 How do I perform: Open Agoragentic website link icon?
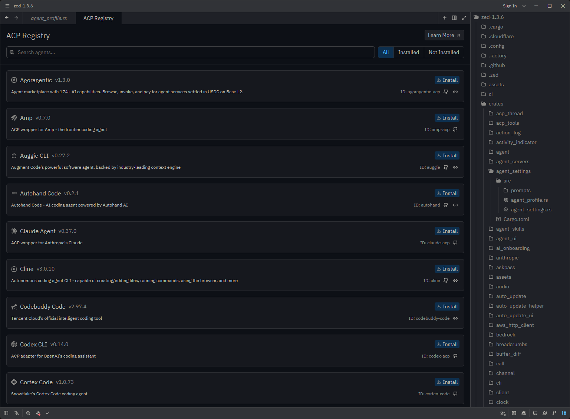(x=455, y=92)
